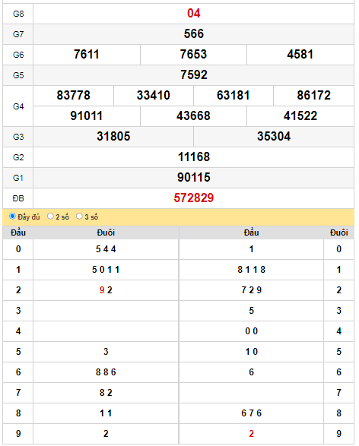Select the G5 prize number 7592

tap(194, 74)
